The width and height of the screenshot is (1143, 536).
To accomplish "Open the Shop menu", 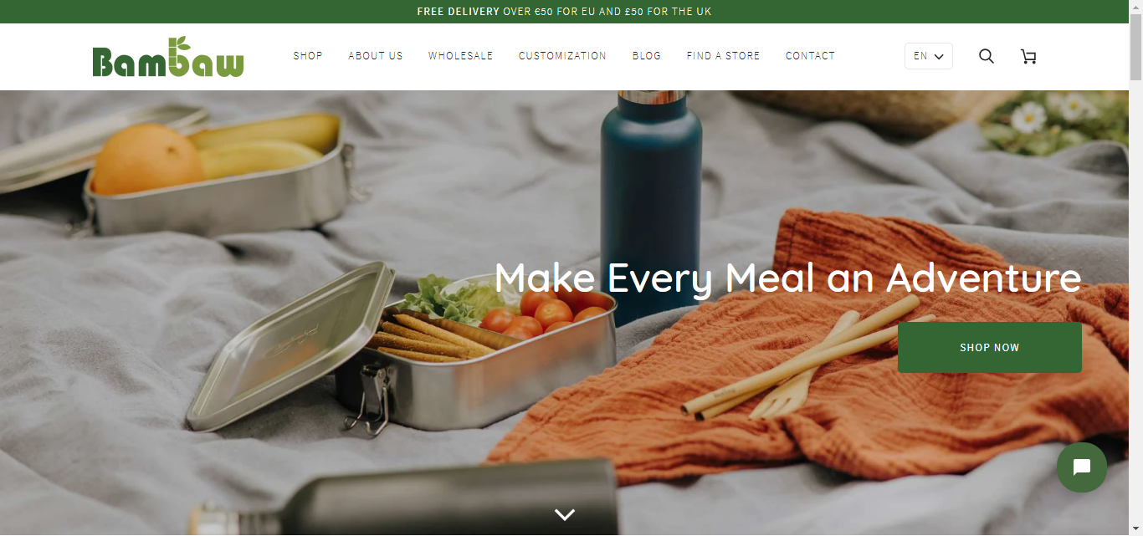I will tap(308, 56).
